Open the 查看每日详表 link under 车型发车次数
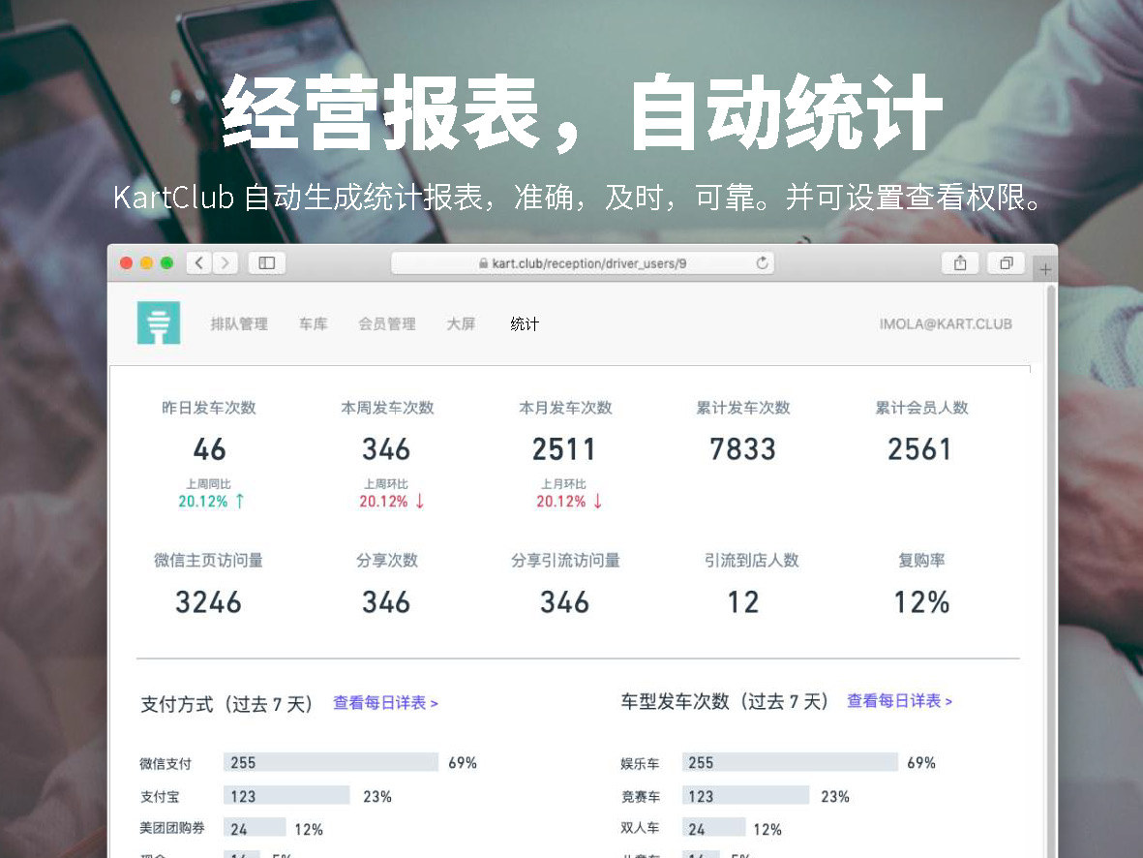Viewport: 1143px width, 858px height. (x=899, y=700)
